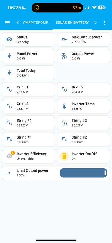112x243 pixels.
Task: Open the Grid L2 voltage card
Action: (x=83, y=89)
